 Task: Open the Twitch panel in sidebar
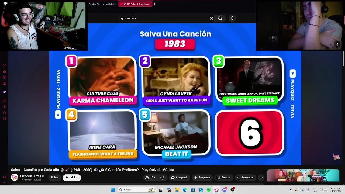[x=4, y=92]
